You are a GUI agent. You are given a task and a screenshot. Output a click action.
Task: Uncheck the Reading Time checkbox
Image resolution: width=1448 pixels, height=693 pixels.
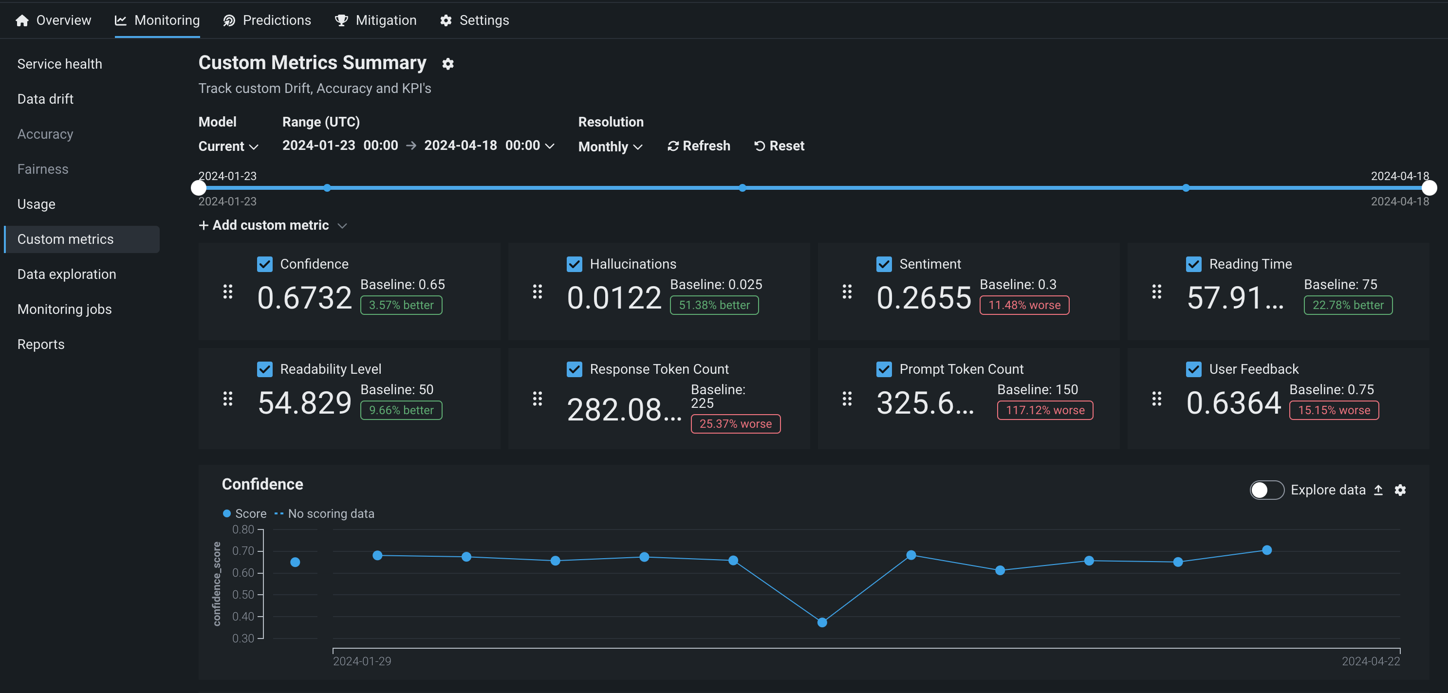pos(1193,264)
